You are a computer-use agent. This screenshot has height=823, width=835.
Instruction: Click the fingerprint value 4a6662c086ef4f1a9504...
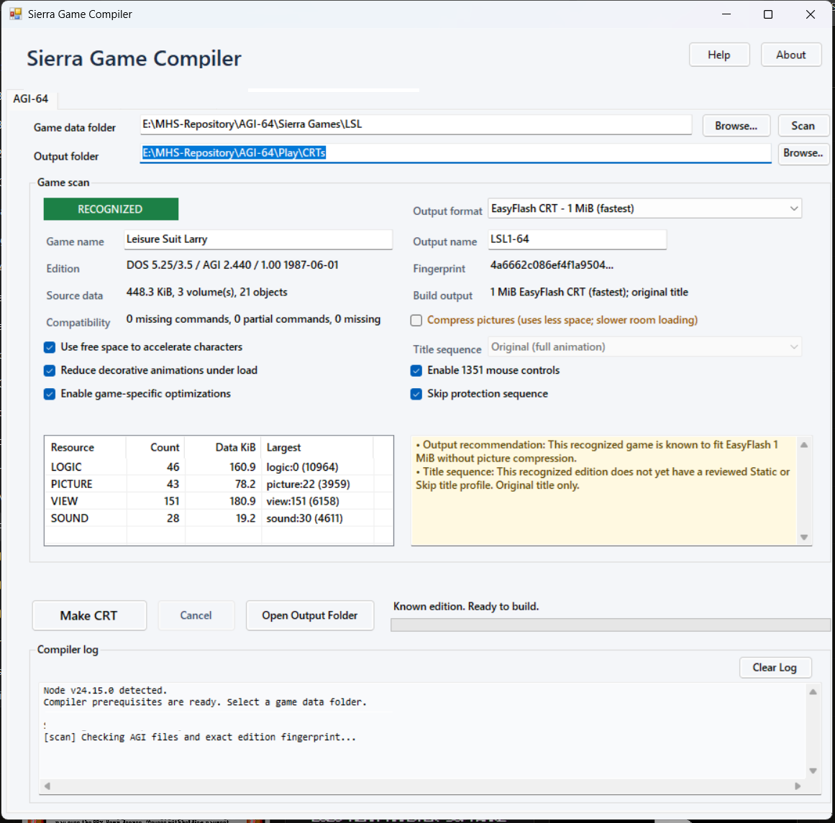[551, 266]
